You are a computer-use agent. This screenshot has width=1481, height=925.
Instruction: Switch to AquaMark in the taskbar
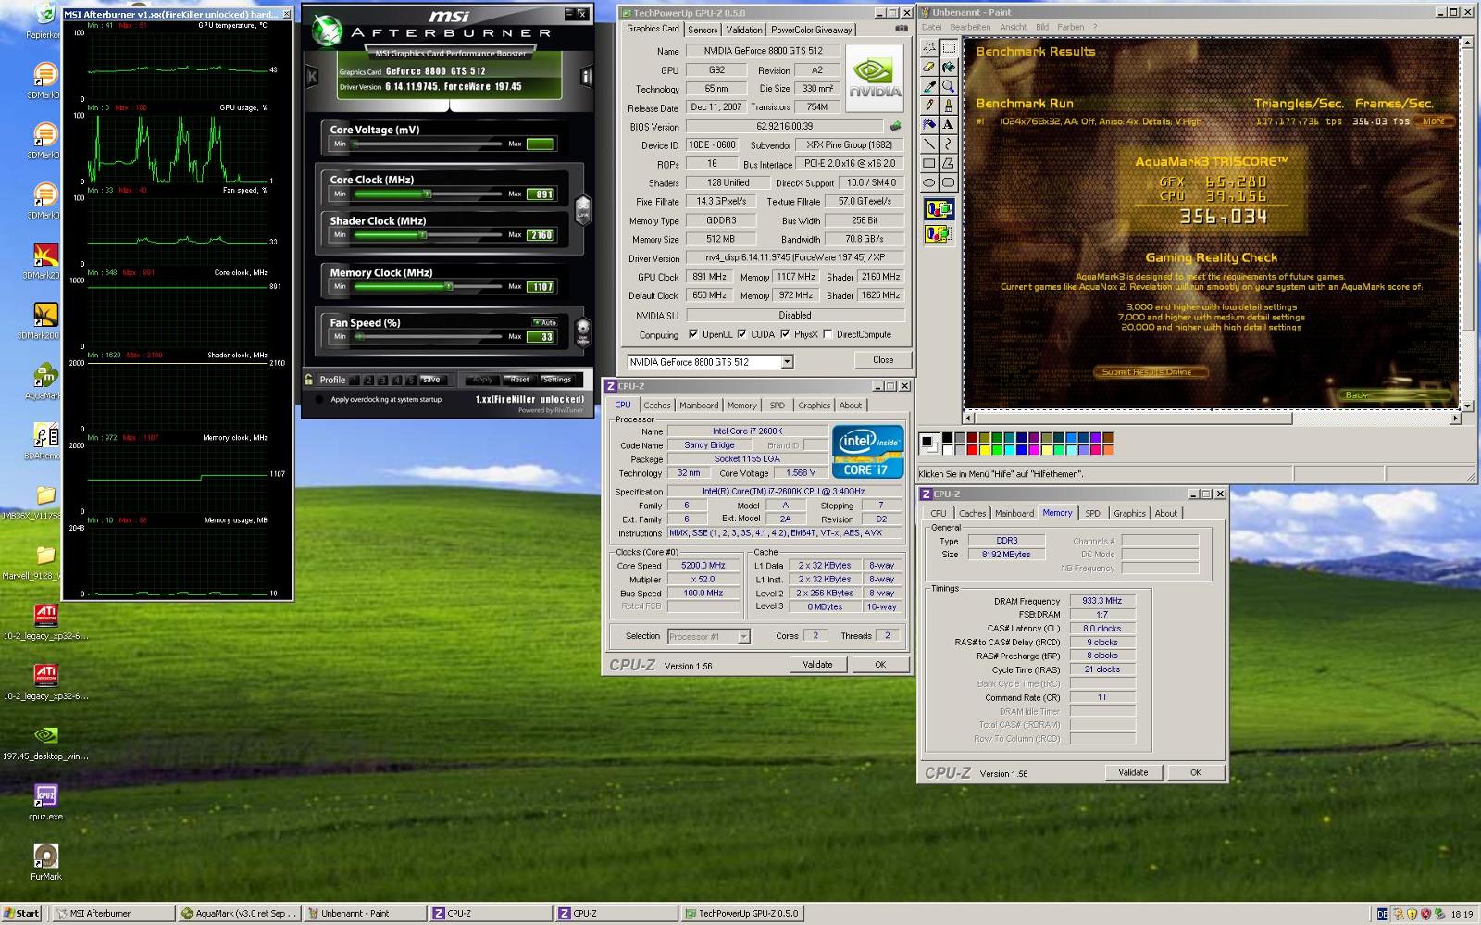point(240,913)
